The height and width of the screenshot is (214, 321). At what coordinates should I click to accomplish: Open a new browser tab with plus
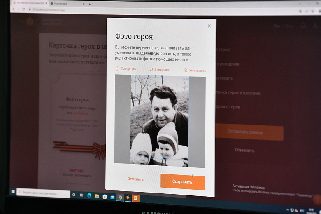[90, 4]
